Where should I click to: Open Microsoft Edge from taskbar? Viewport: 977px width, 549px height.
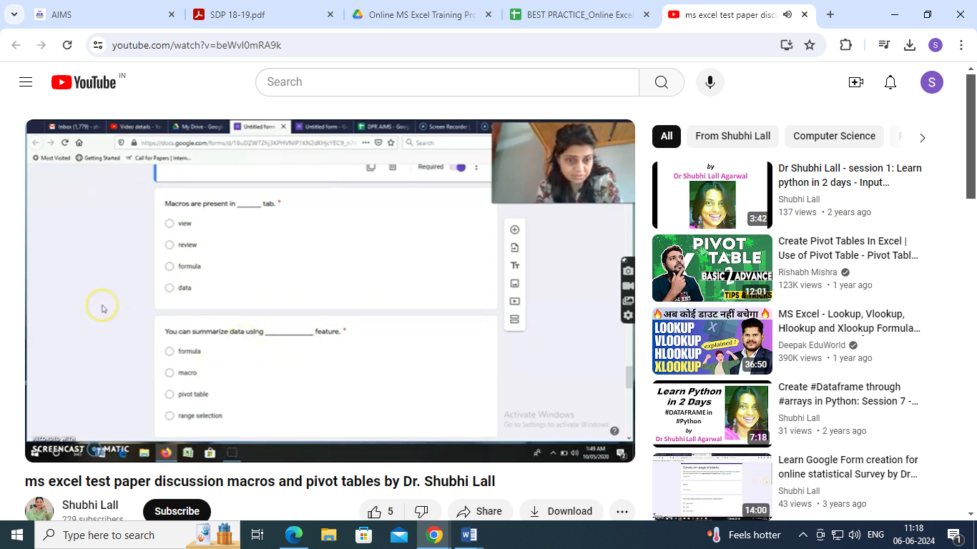pos(293,535)
